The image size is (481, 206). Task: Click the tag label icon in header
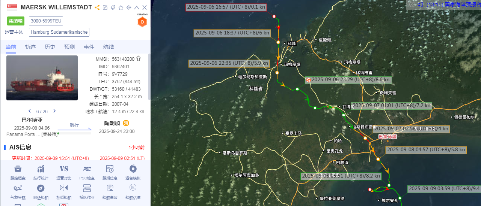(x=113, y=7)
